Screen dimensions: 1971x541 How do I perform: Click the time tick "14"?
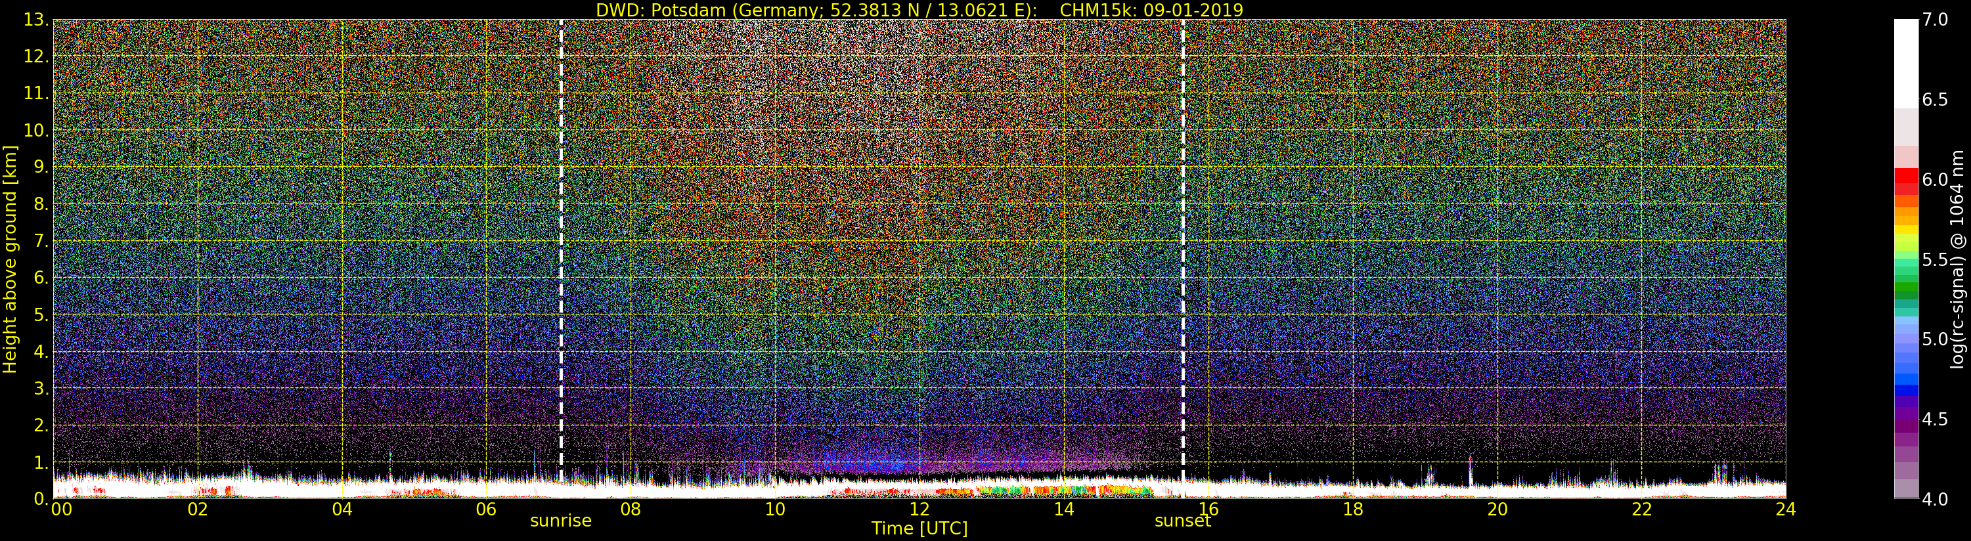tap(1063, 509)
